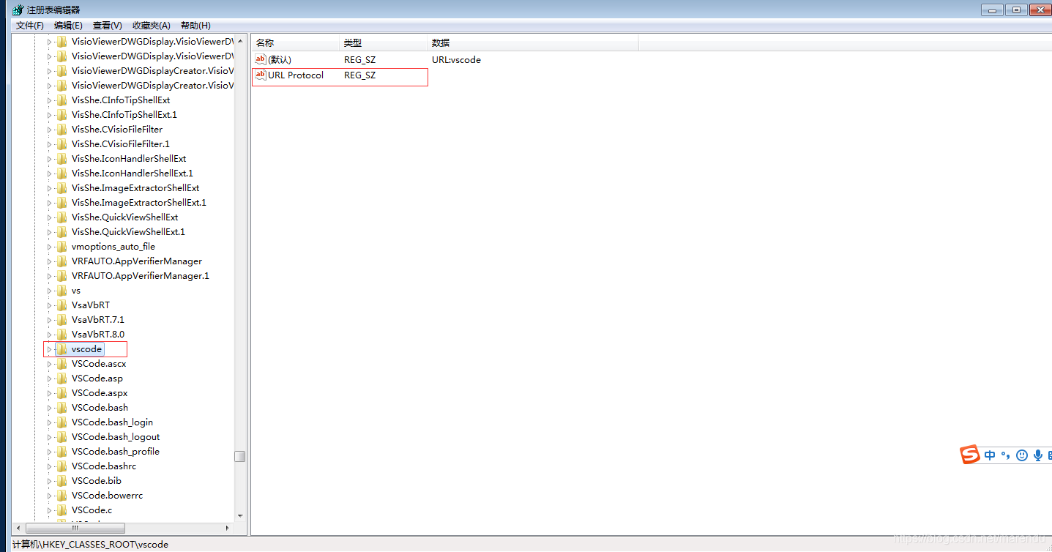The image size is (1052, 552).
Task: Select VisioViewerDWGDisplayCreator.Visio first tree row
Action: coord(152,71)
